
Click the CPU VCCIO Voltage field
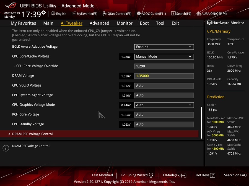point(164,86)
